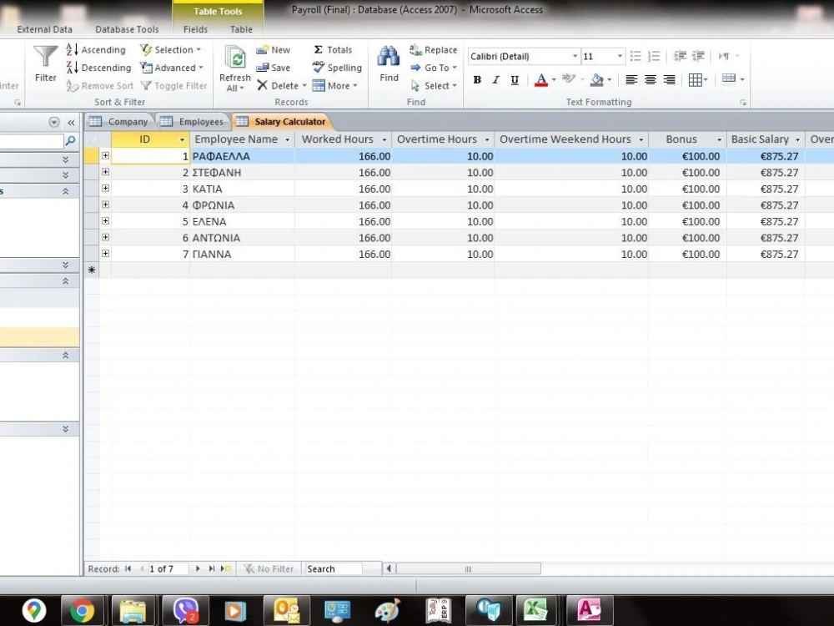Click the current record number box
The image size is (834, 626).
click(168, 568)
